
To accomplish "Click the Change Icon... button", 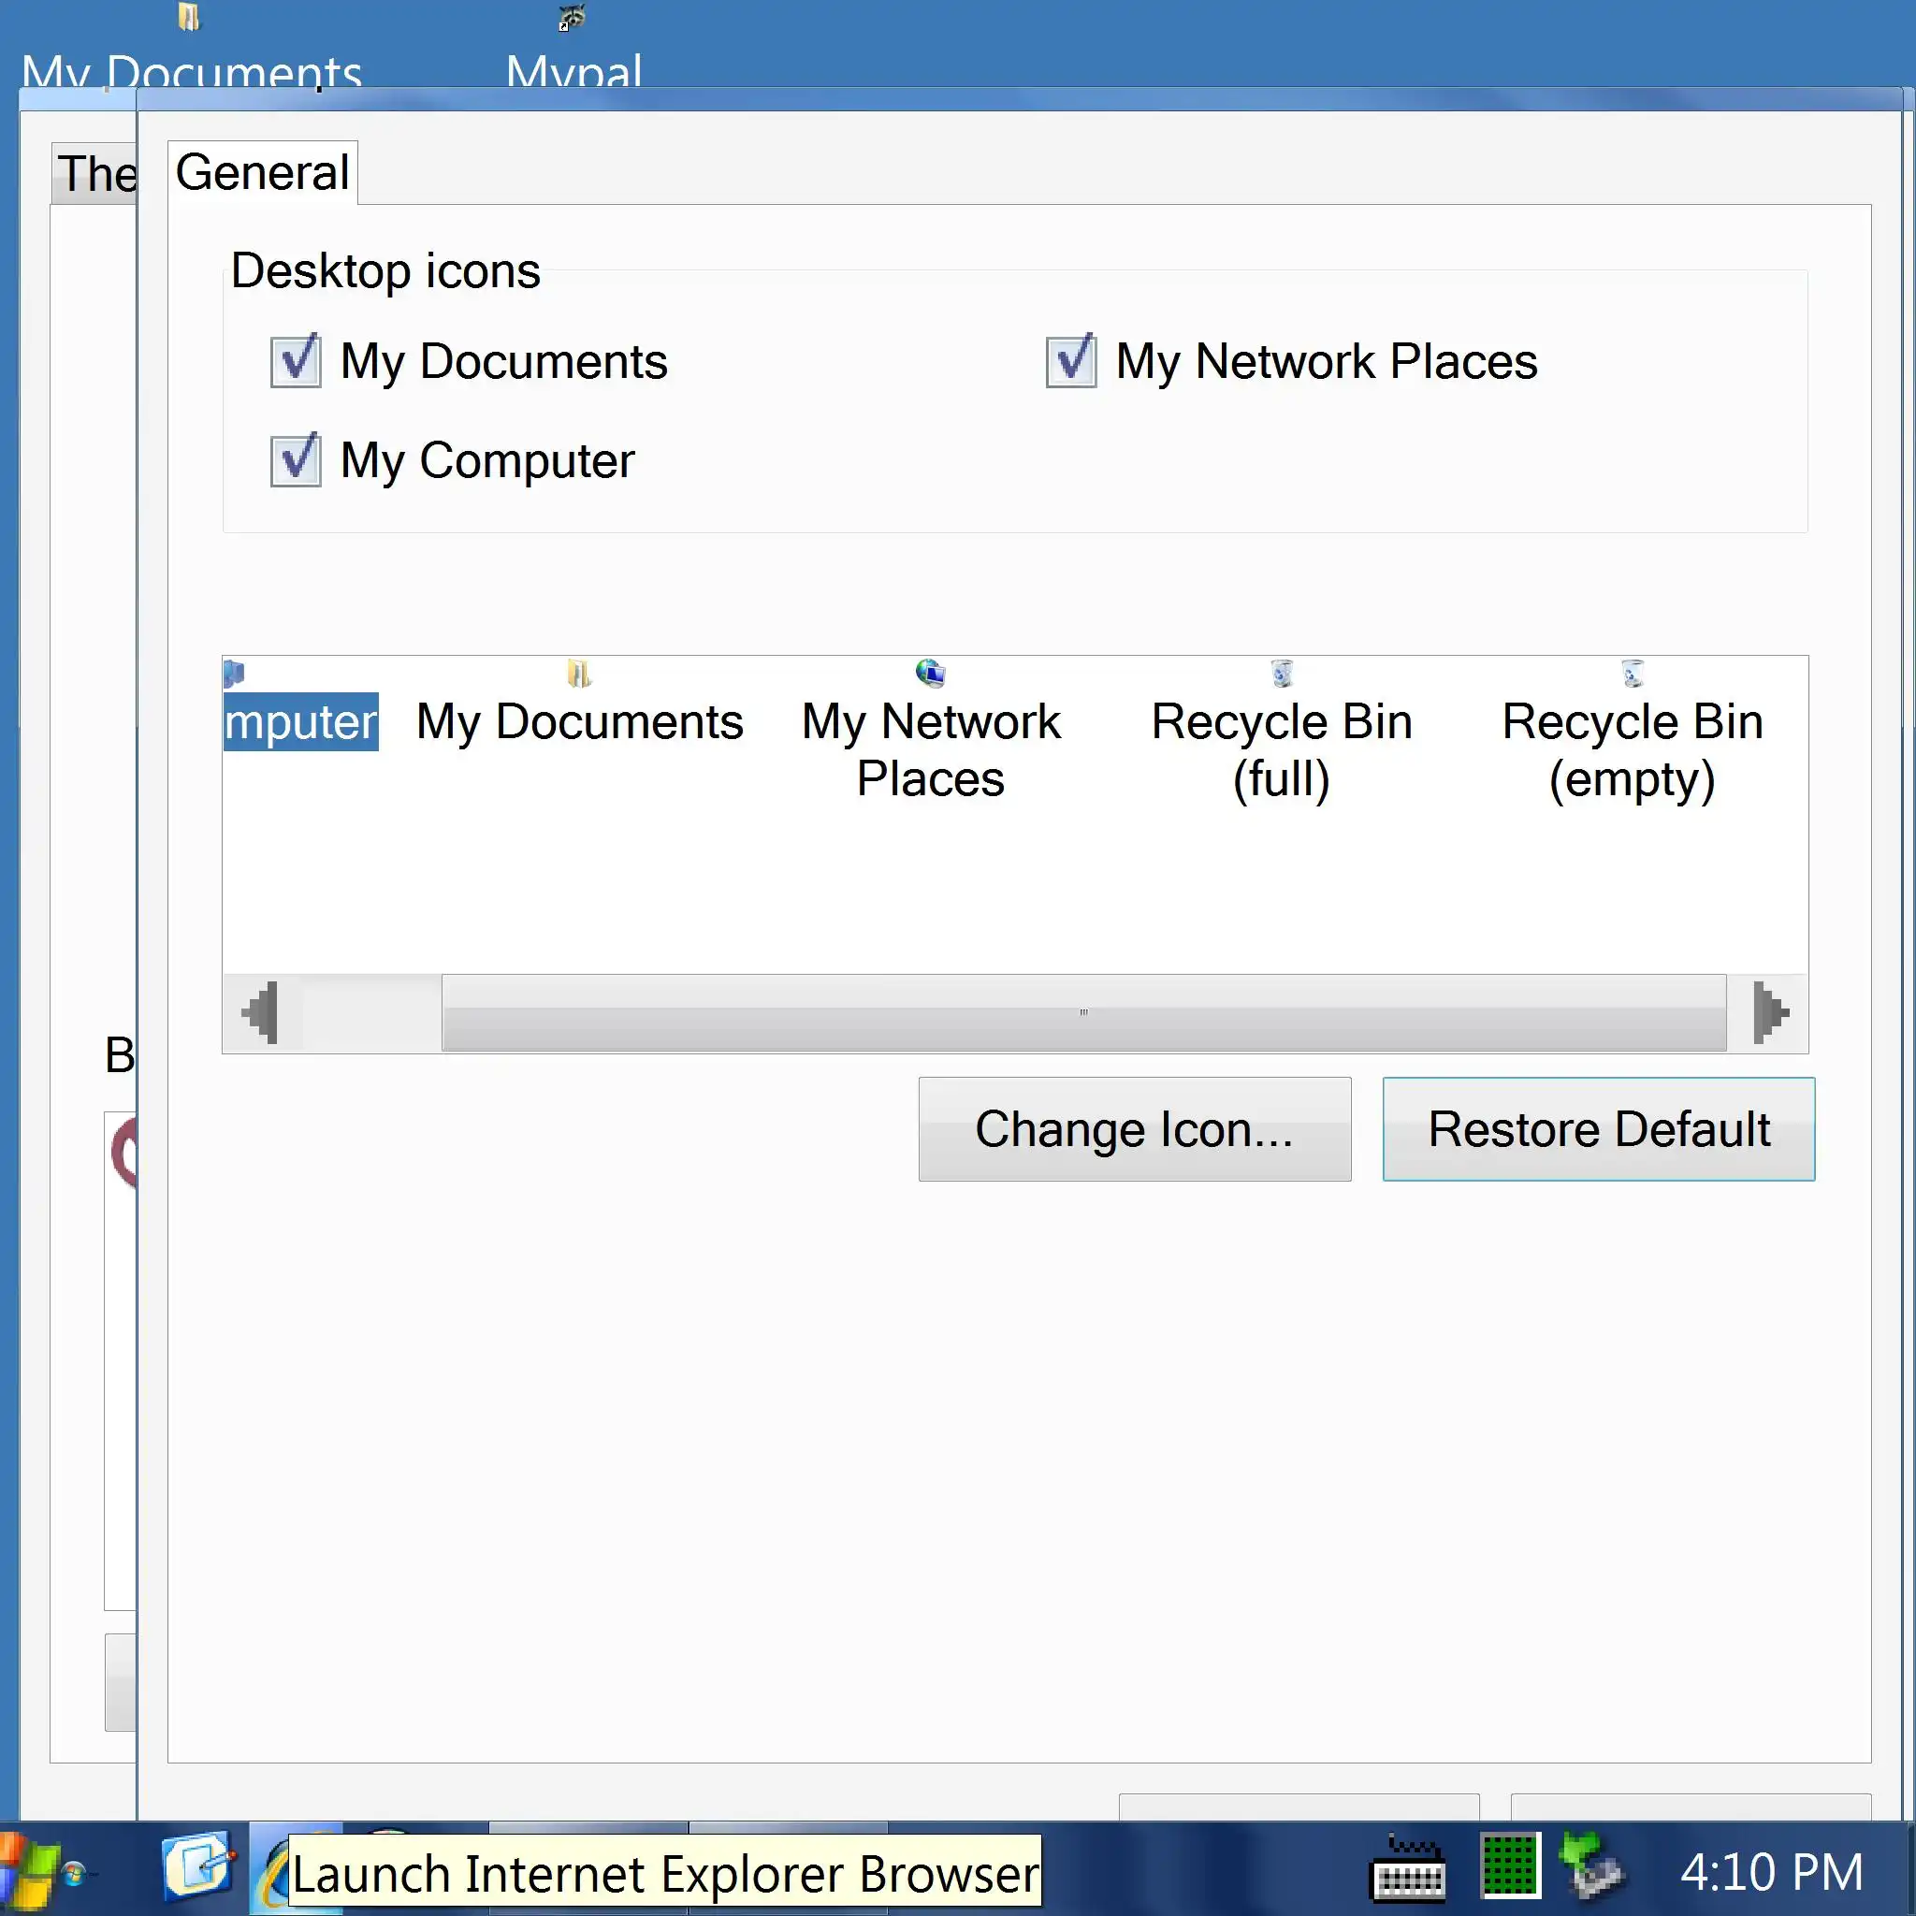I will click(x=1134, y=1128).
